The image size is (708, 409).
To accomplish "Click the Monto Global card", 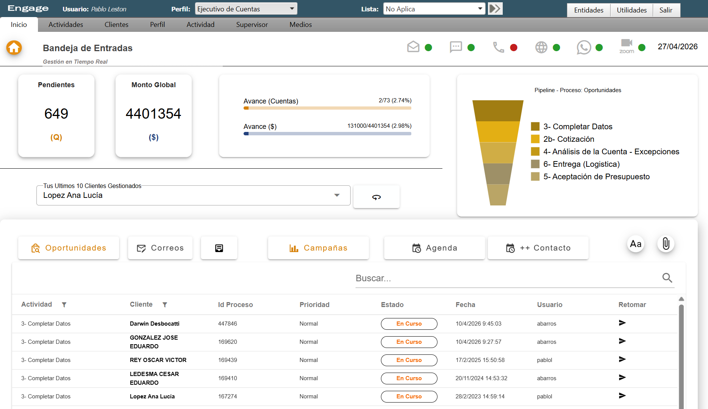I will coord(154,116).
